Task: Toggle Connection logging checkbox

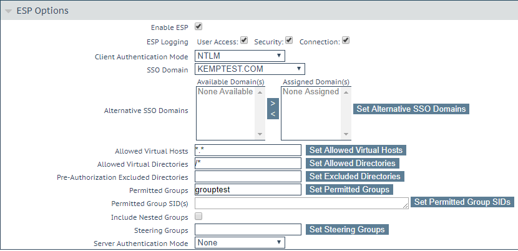Action: coord(346,41)
